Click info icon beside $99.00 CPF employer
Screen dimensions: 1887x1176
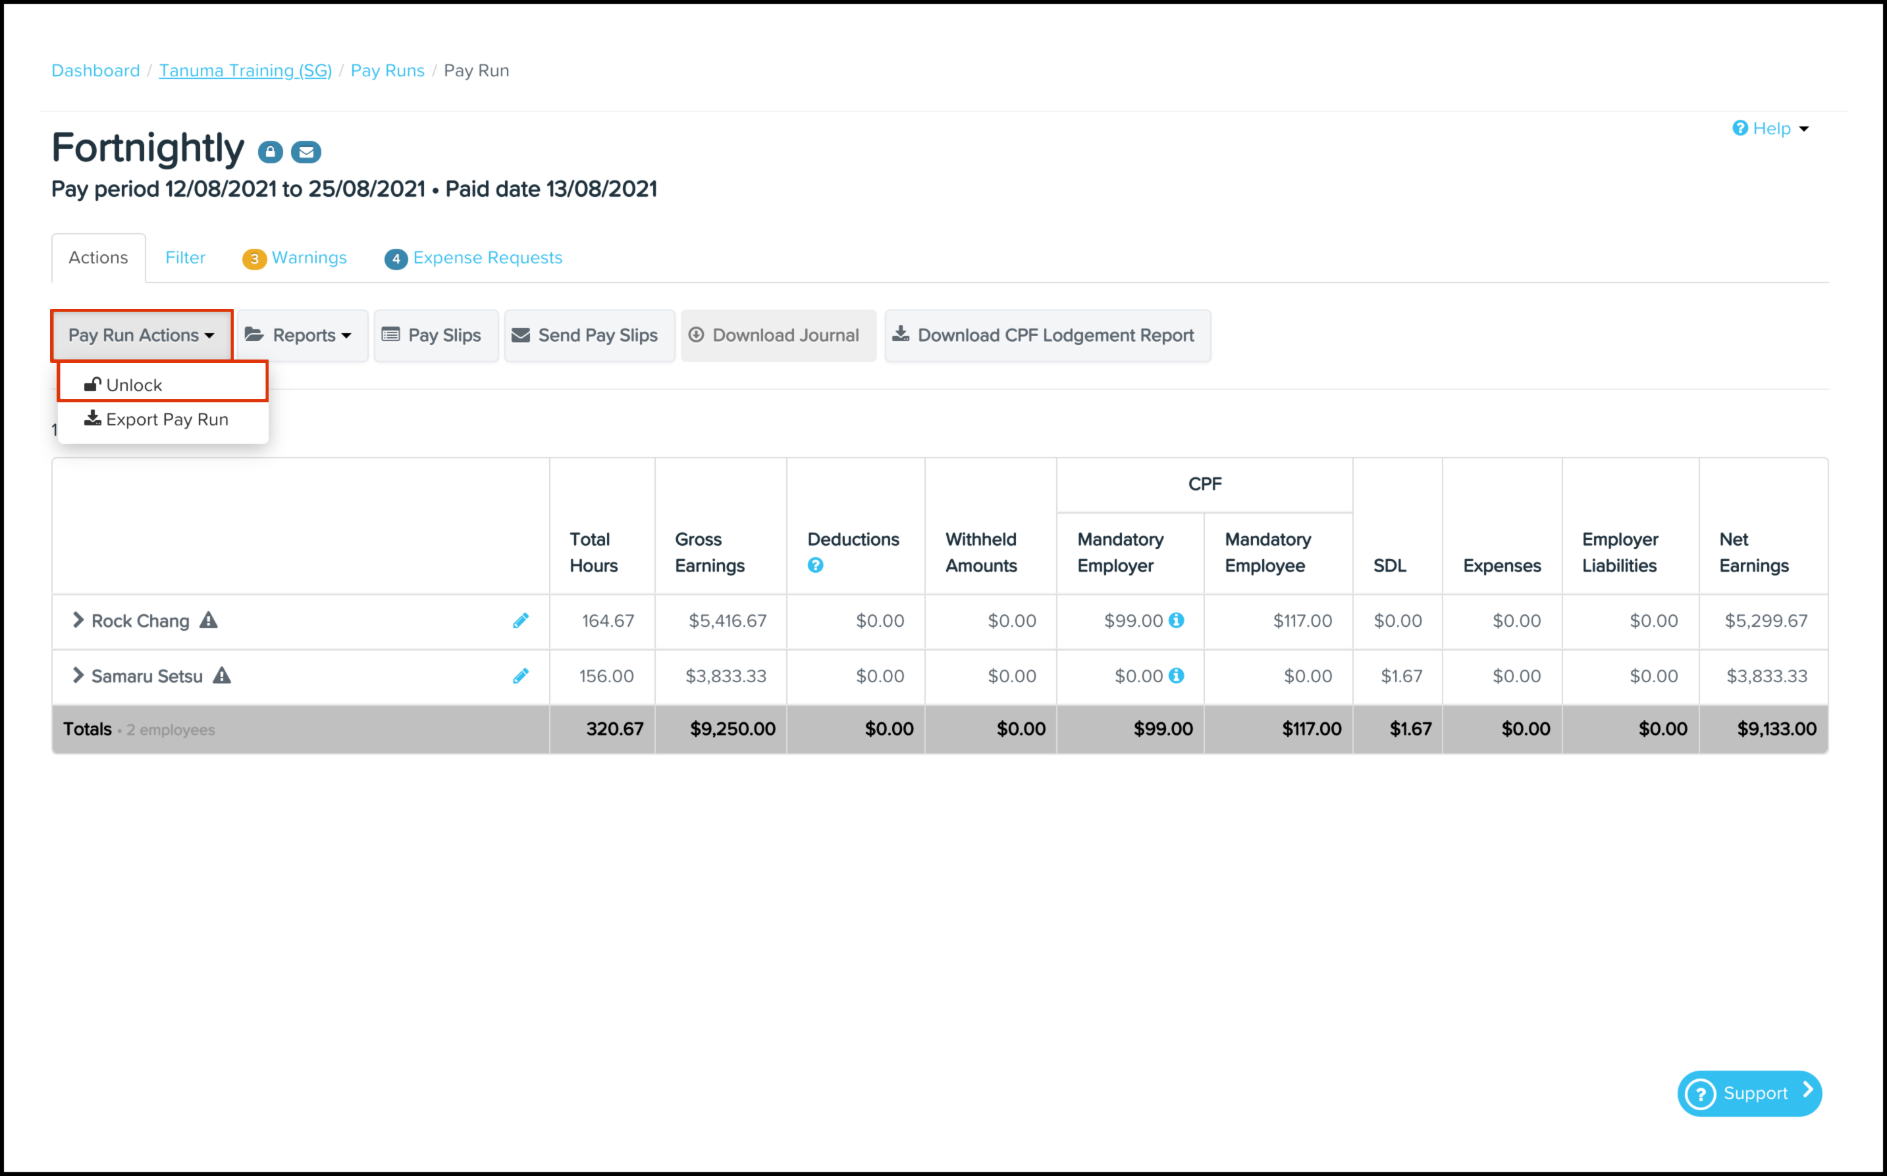tap(1177, 621)
